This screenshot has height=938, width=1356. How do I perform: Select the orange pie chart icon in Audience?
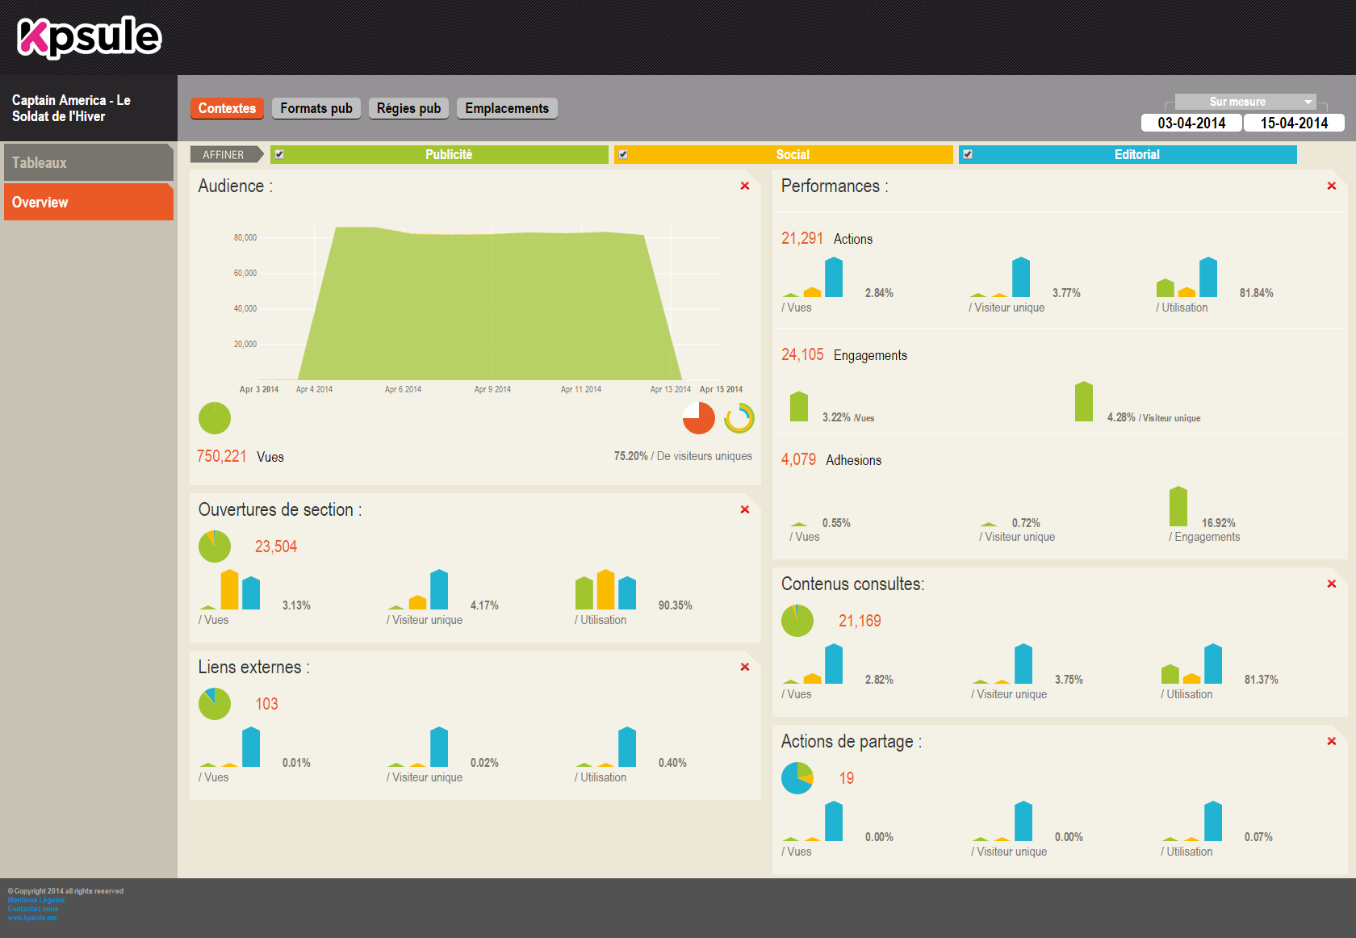tap(698, 418)
